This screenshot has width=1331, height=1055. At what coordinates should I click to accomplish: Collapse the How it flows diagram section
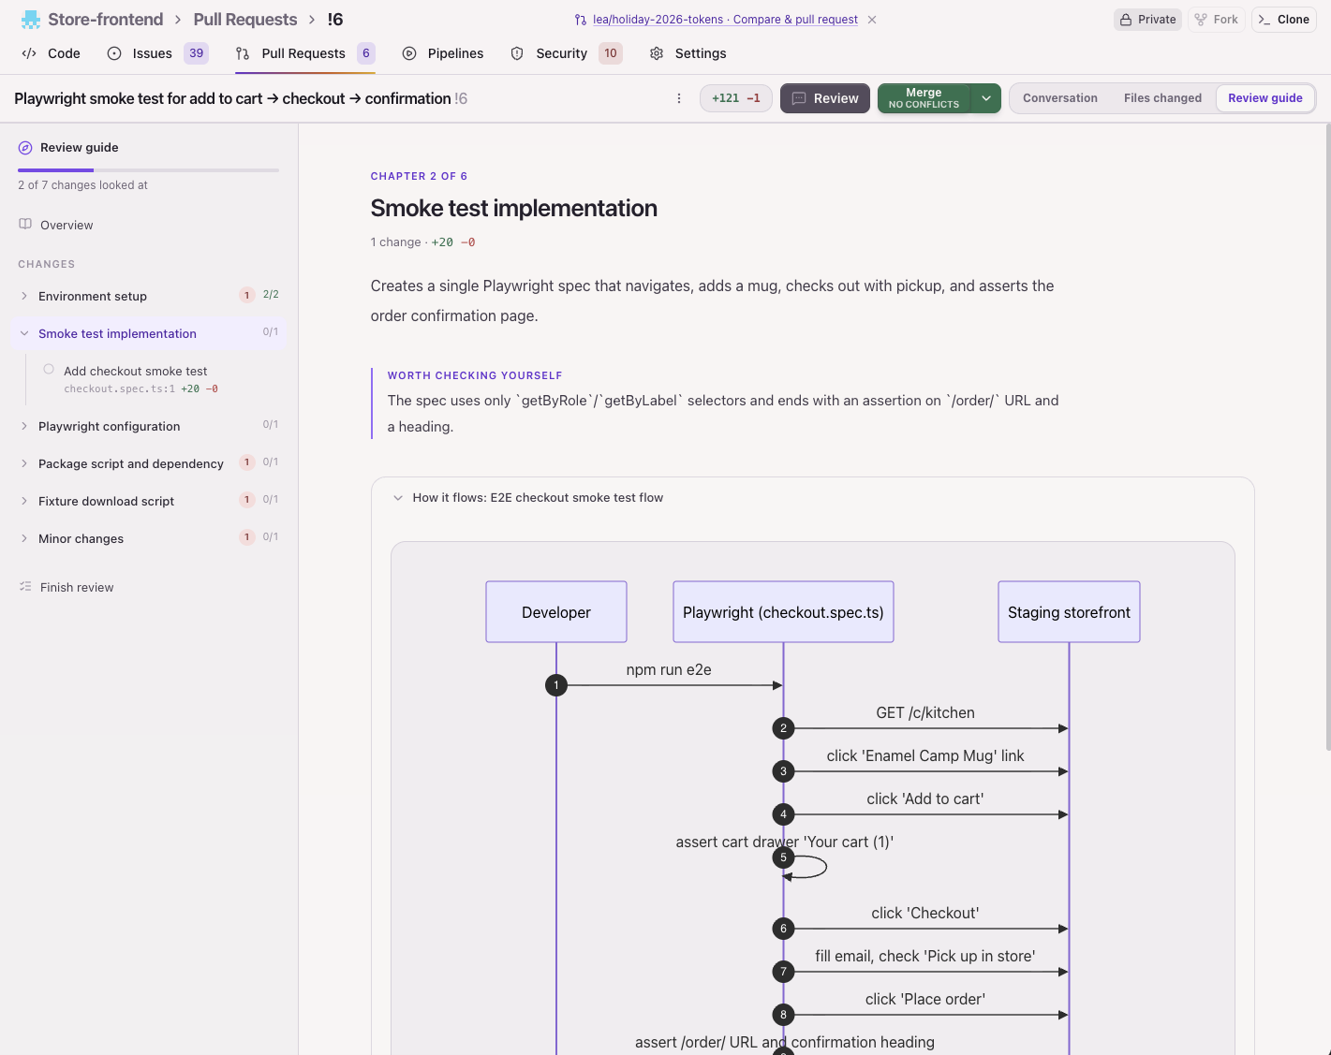click(x=398, y=498)
